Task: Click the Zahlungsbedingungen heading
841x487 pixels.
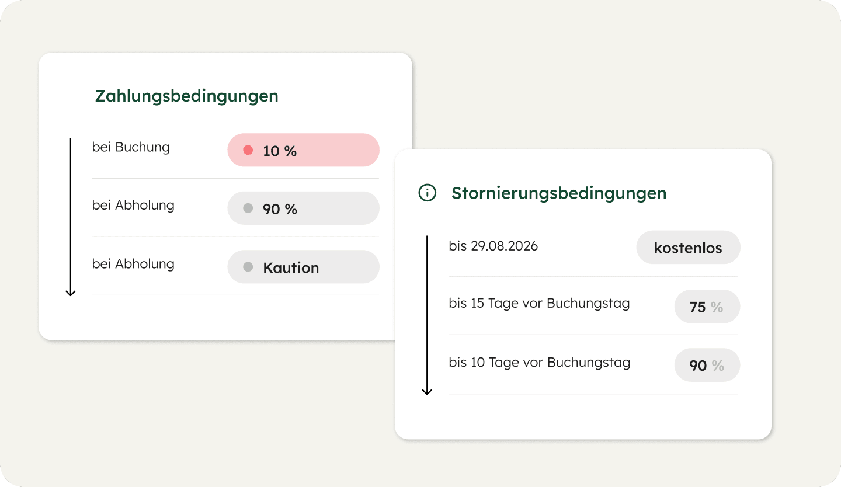Action: tap(187, 96)
